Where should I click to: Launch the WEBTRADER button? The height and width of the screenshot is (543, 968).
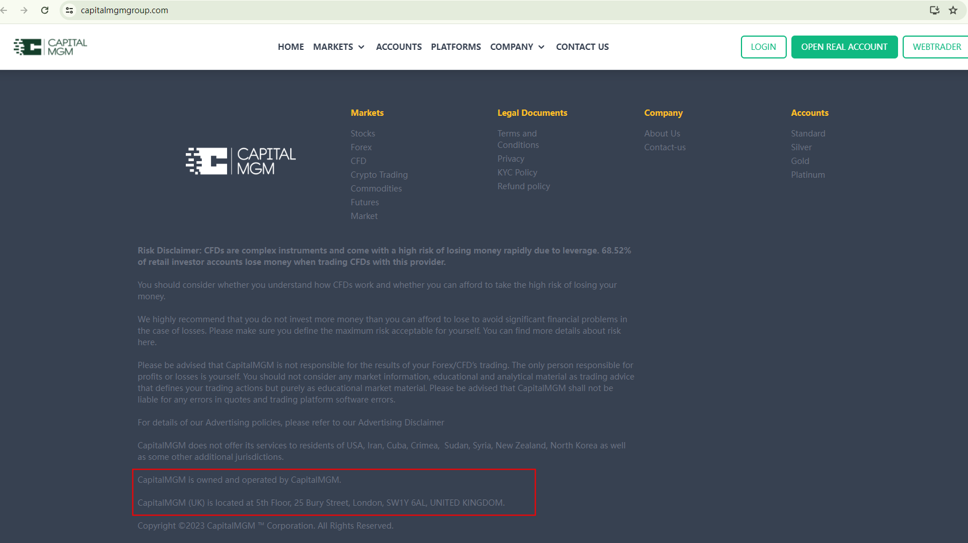tap(936, 47)
